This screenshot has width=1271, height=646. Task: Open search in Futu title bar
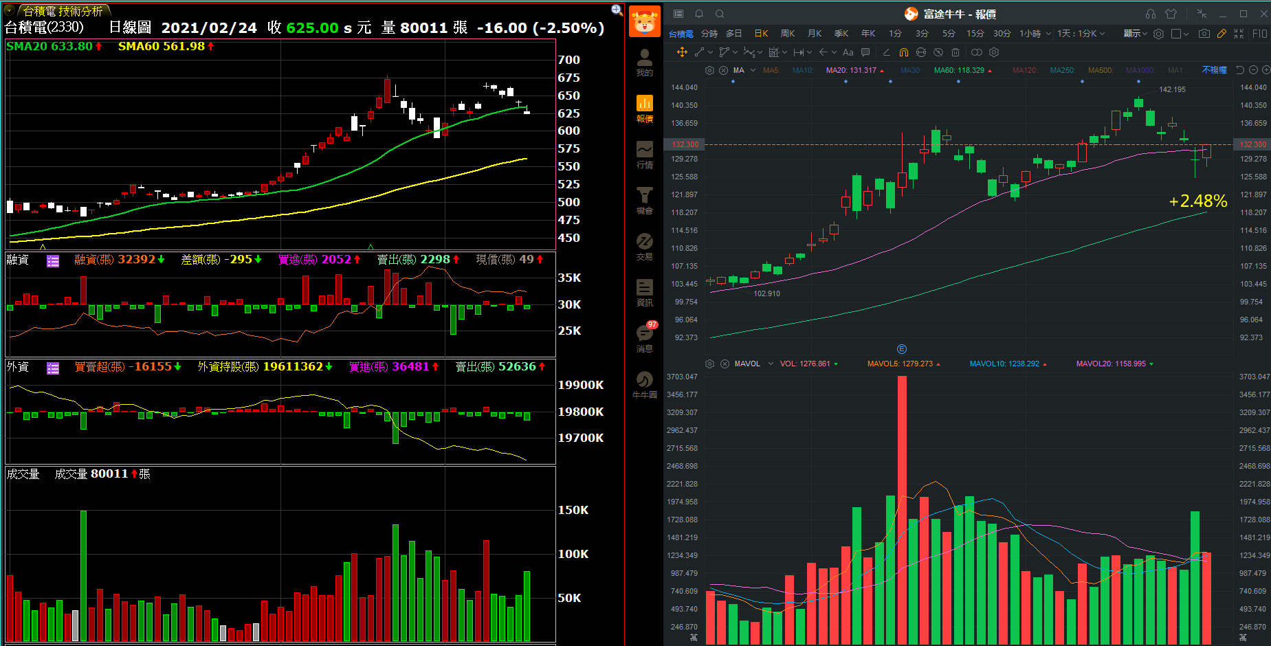(720, 14)
